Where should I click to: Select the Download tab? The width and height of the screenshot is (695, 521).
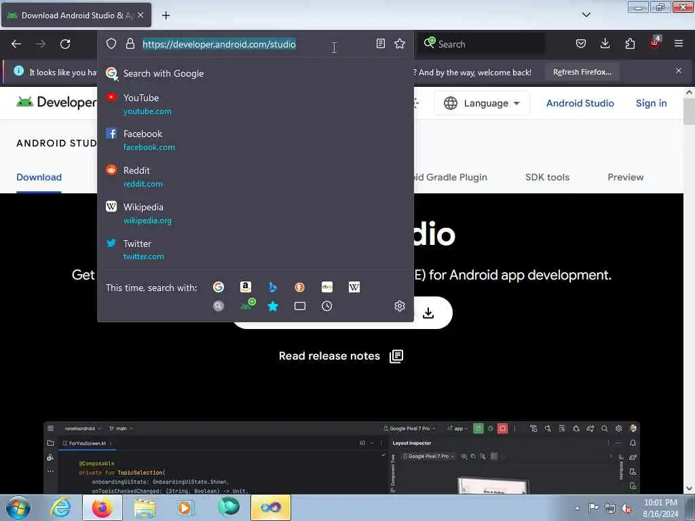click(x=39, y=177)
